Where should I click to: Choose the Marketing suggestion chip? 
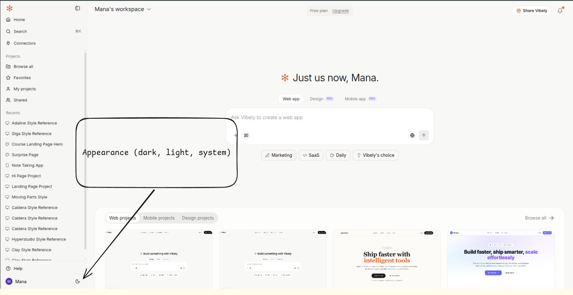tap(279, 156)
